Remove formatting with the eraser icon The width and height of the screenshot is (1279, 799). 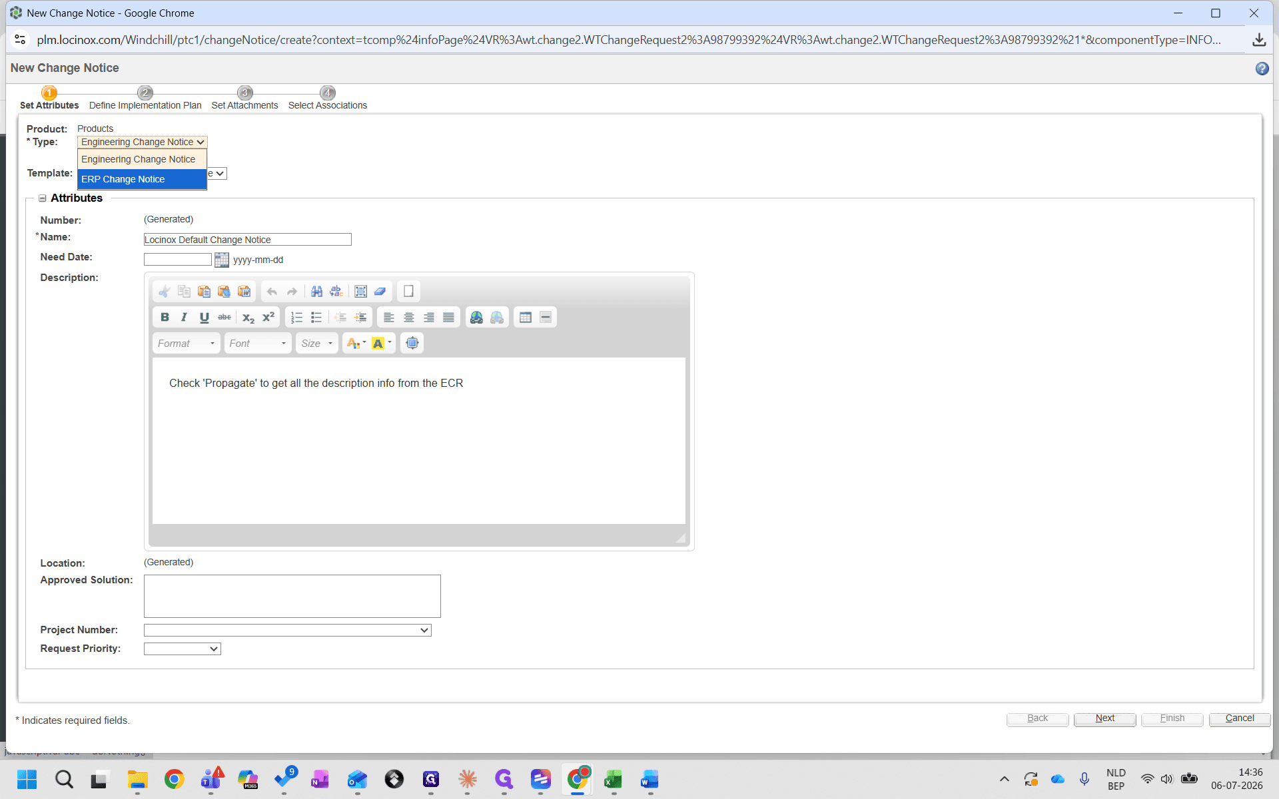[380, 292]
